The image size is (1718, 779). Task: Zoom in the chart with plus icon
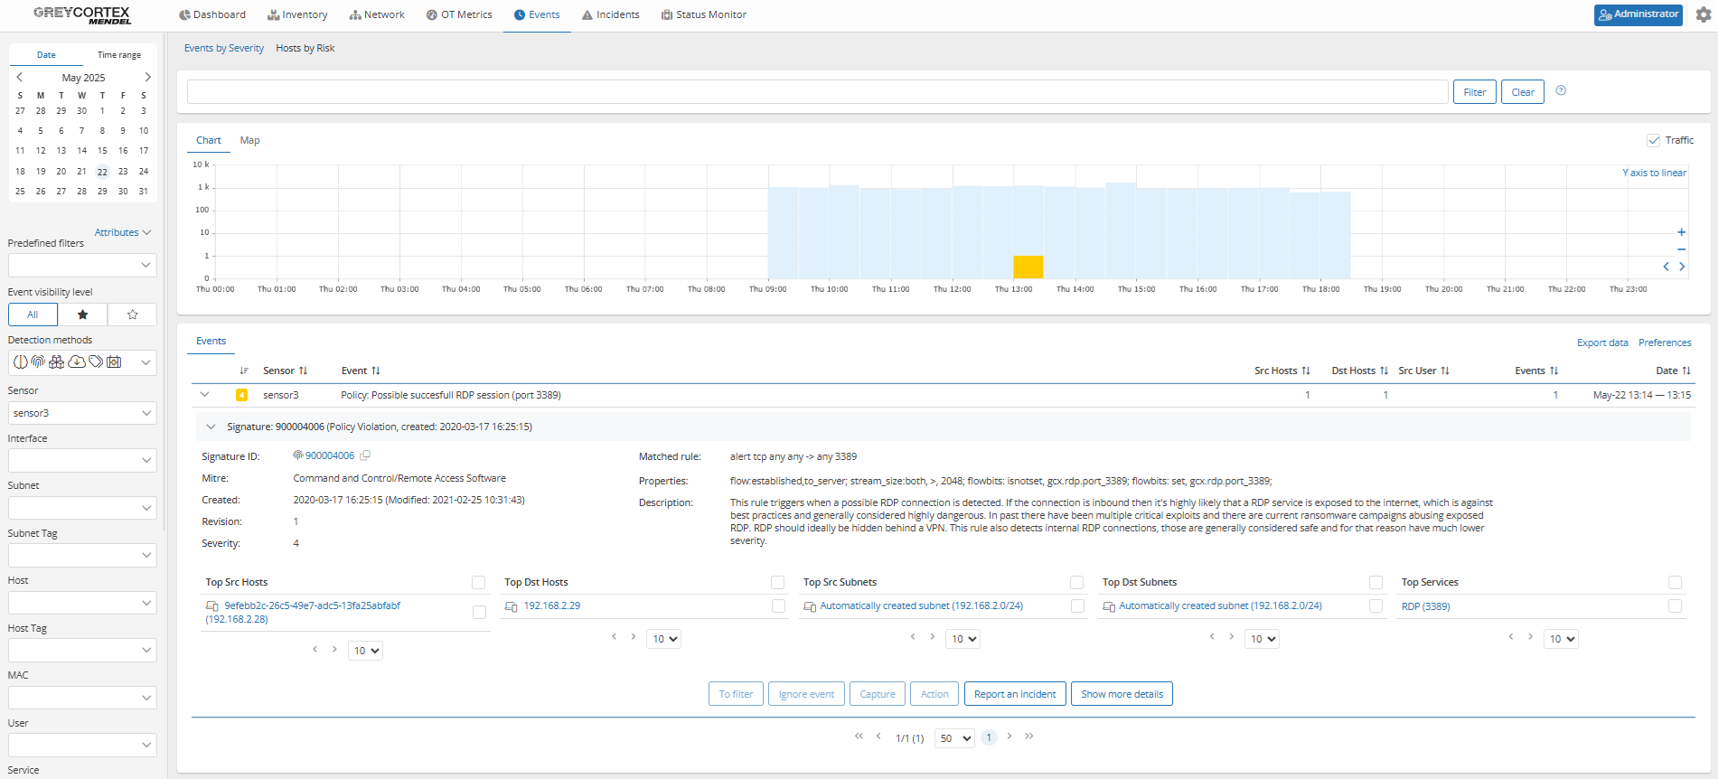(1681, 232)
